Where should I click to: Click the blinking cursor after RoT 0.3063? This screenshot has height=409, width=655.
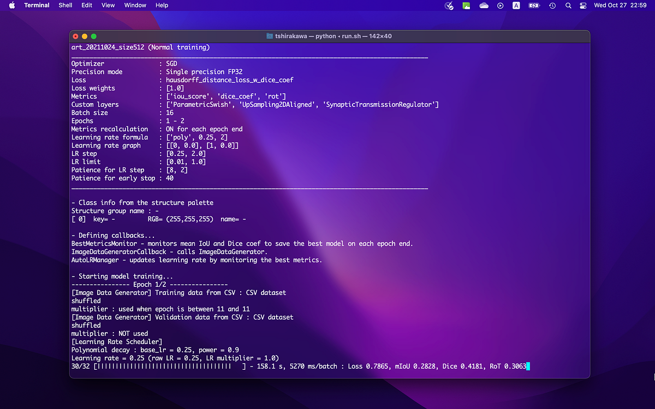(x=528, y=366)
